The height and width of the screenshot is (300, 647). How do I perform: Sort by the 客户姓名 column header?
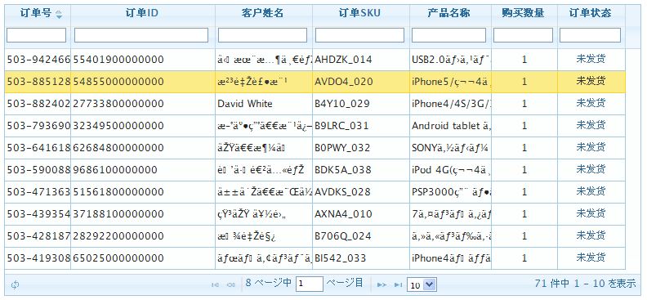262,13
